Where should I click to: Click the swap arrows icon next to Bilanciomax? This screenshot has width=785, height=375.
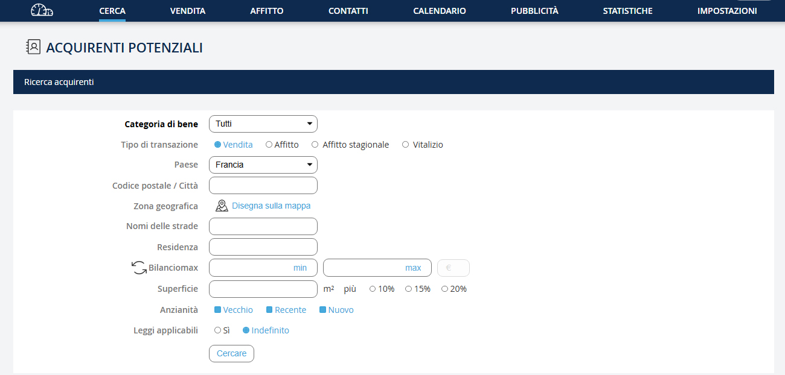tap(139, 268)
